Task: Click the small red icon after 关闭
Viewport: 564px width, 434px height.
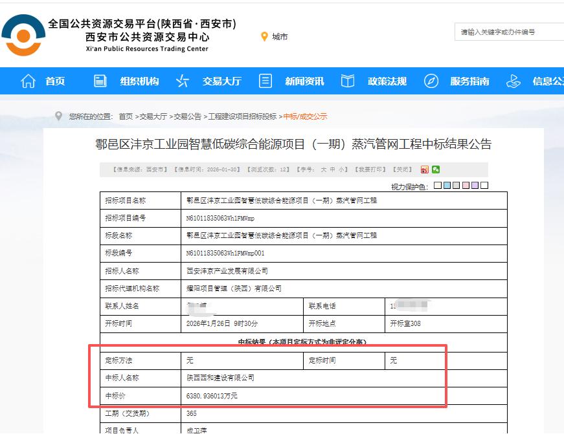Action: coord(425,169)
